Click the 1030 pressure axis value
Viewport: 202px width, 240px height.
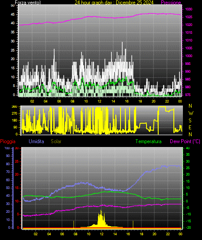coord(189,9)
